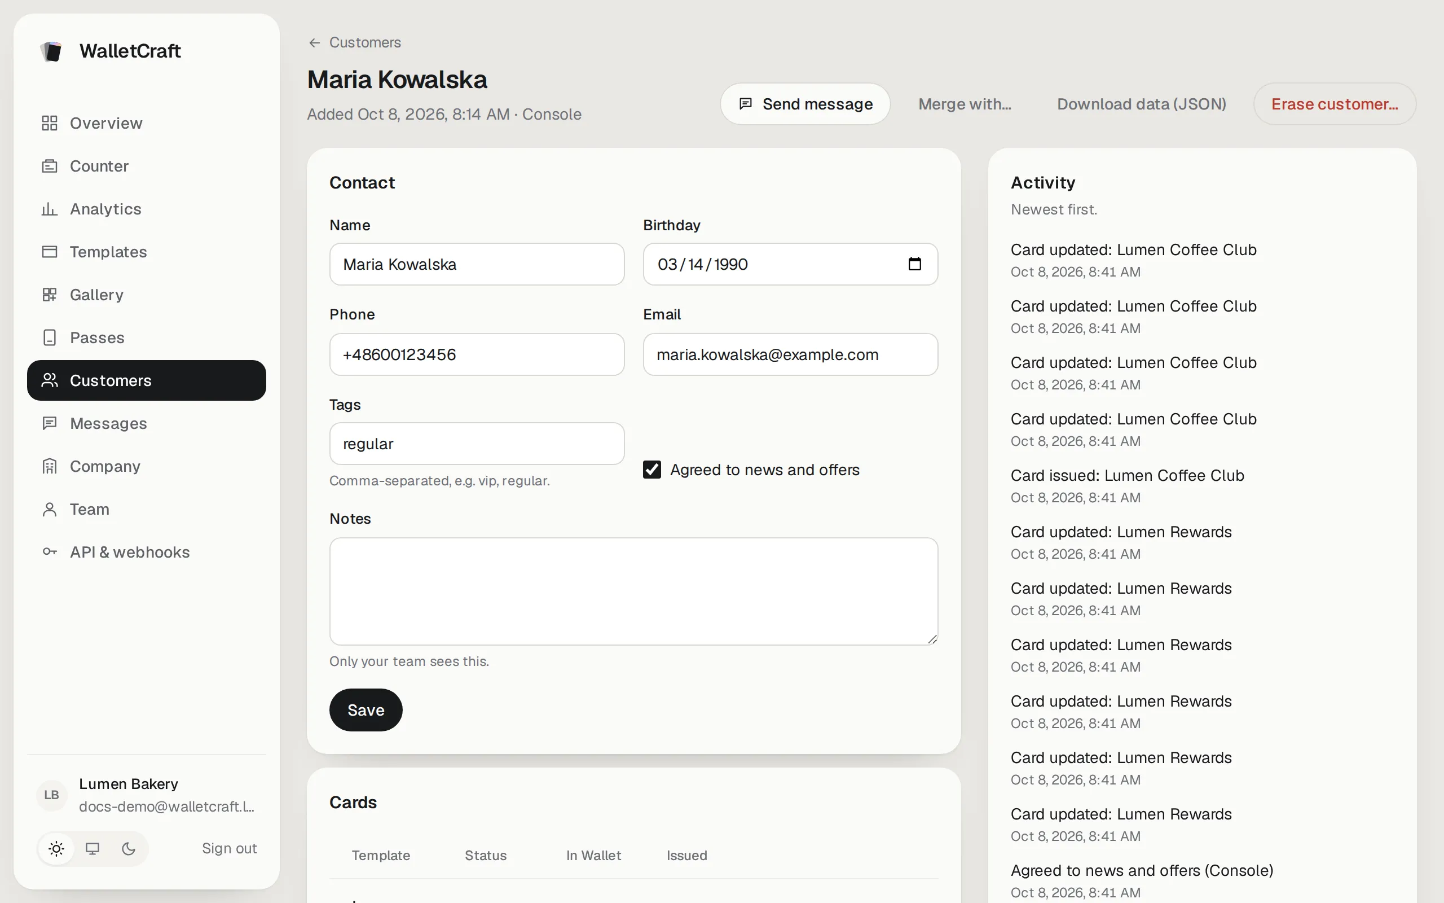
Task: Click into the Name input field
Action: 477,264
